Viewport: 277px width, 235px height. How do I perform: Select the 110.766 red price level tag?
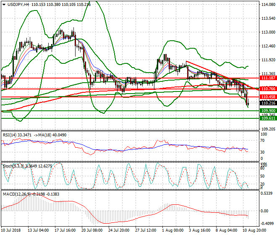[268, 89]
